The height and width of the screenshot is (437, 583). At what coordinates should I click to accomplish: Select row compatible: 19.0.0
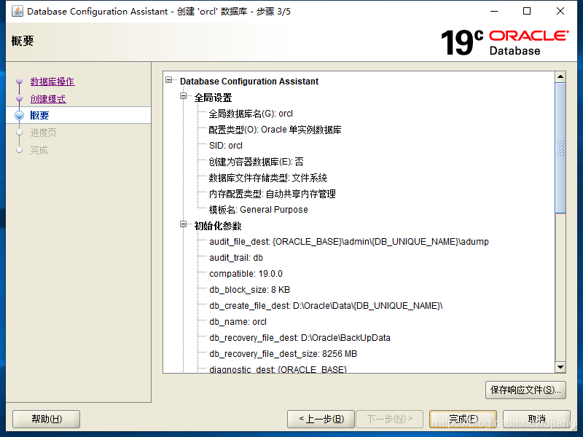(246, 274)
